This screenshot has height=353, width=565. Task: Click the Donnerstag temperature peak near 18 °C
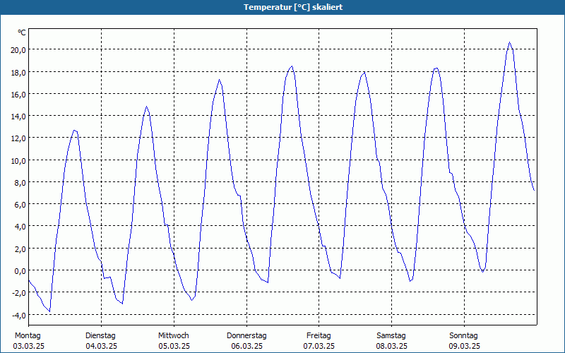point(292,66)
